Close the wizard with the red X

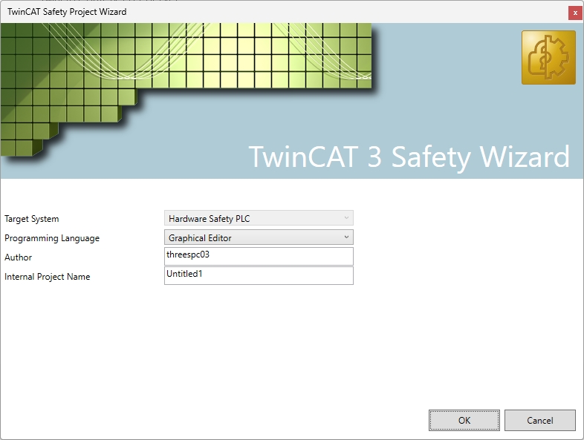pyautogui.click(x=575, y=13)
